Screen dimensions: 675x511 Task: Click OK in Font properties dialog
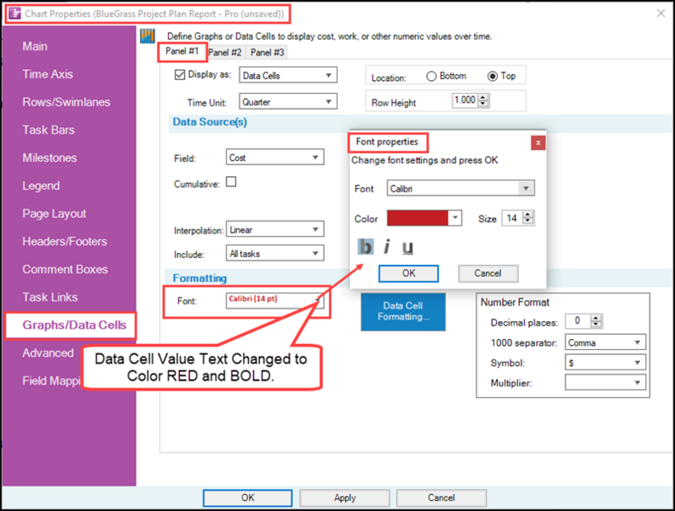click(x=408, y=273)
